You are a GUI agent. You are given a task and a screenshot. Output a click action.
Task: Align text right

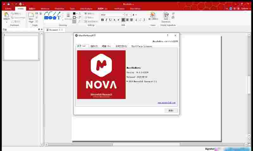pyautogui.click(x=131, y=20)
